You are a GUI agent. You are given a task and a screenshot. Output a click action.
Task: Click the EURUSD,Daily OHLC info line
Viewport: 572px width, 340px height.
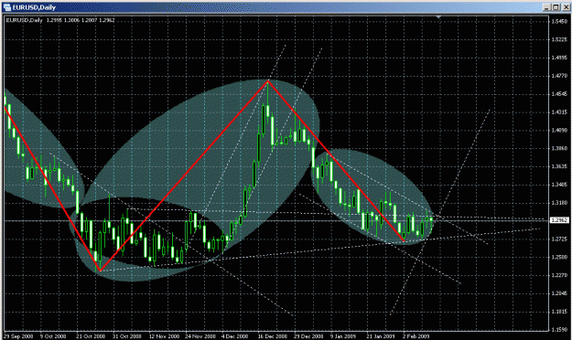click(x=60, y=20)
